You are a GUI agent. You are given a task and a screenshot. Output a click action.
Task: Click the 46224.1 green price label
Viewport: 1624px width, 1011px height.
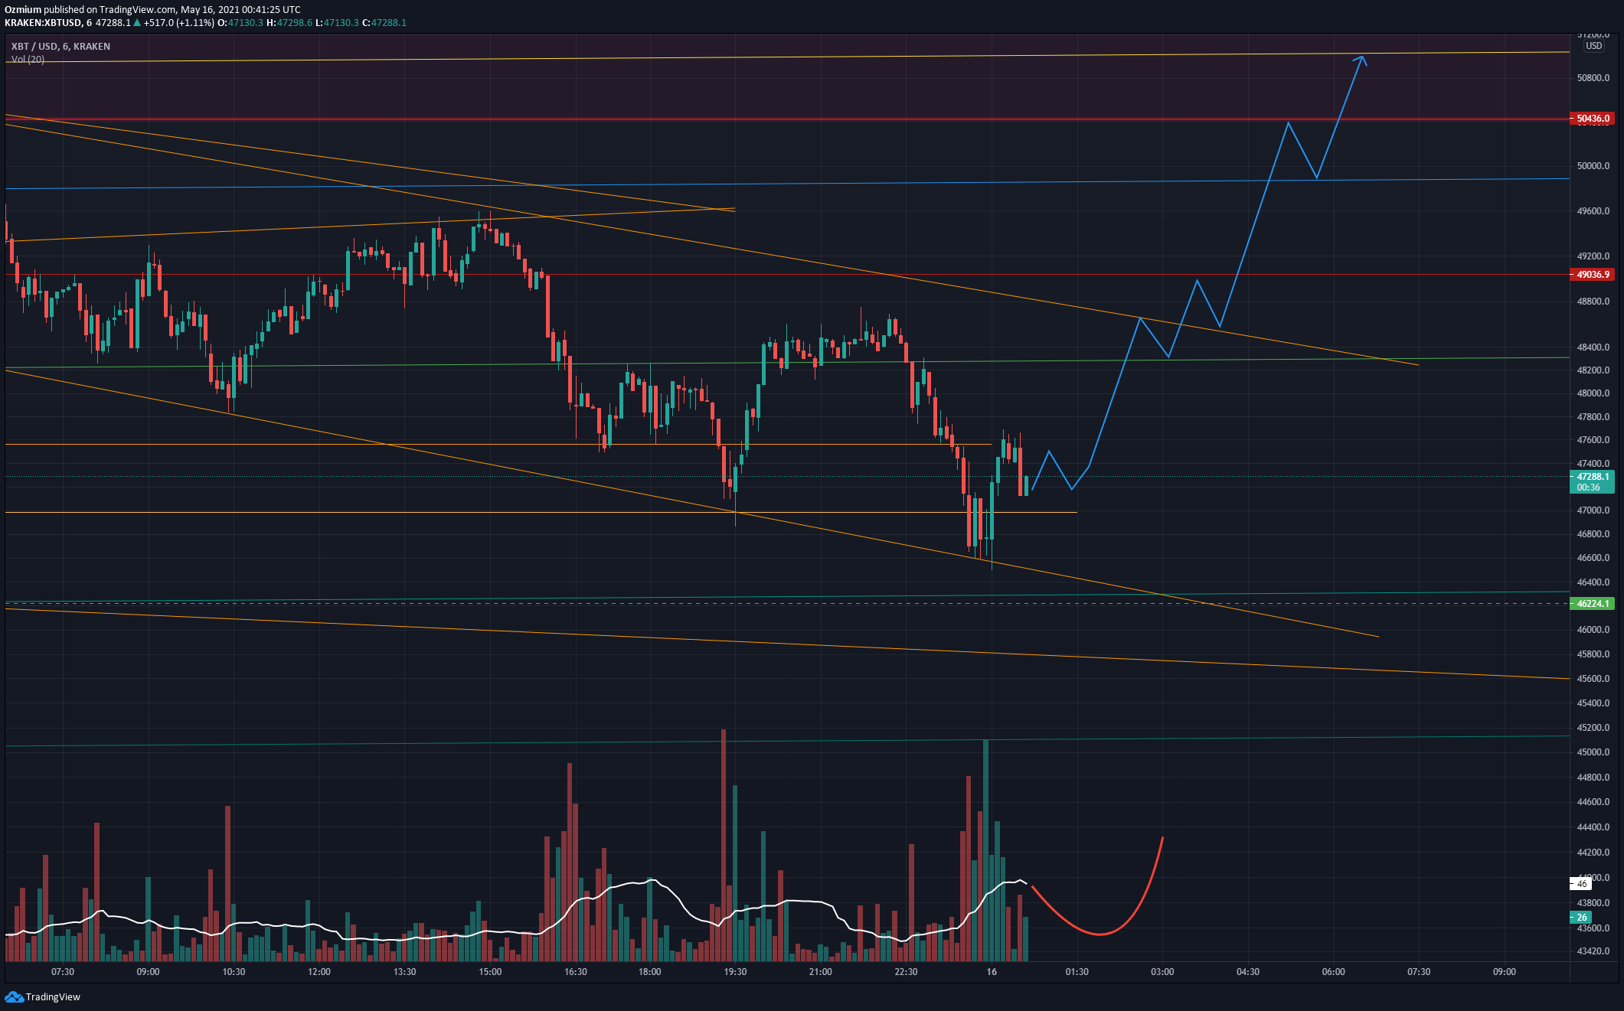[x=1592, y=604]
